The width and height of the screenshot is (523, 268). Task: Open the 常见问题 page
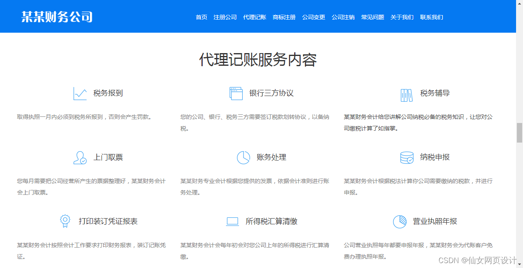point(372,17)
